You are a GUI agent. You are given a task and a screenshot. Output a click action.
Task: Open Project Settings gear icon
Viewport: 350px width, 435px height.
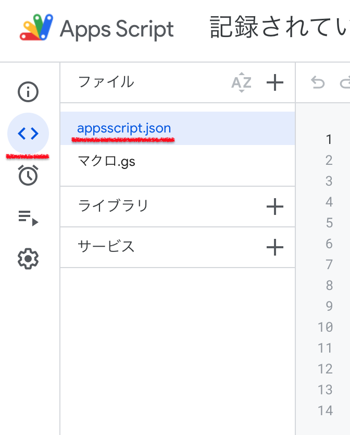click(x=28, y=259)
